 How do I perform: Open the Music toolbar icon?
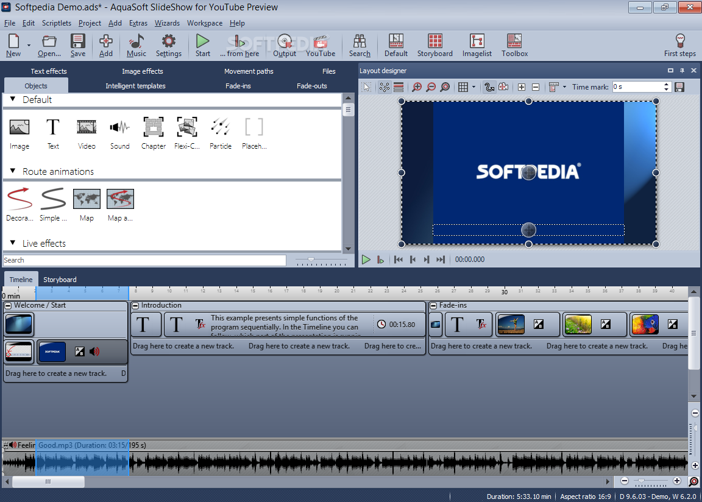(136, 45)
